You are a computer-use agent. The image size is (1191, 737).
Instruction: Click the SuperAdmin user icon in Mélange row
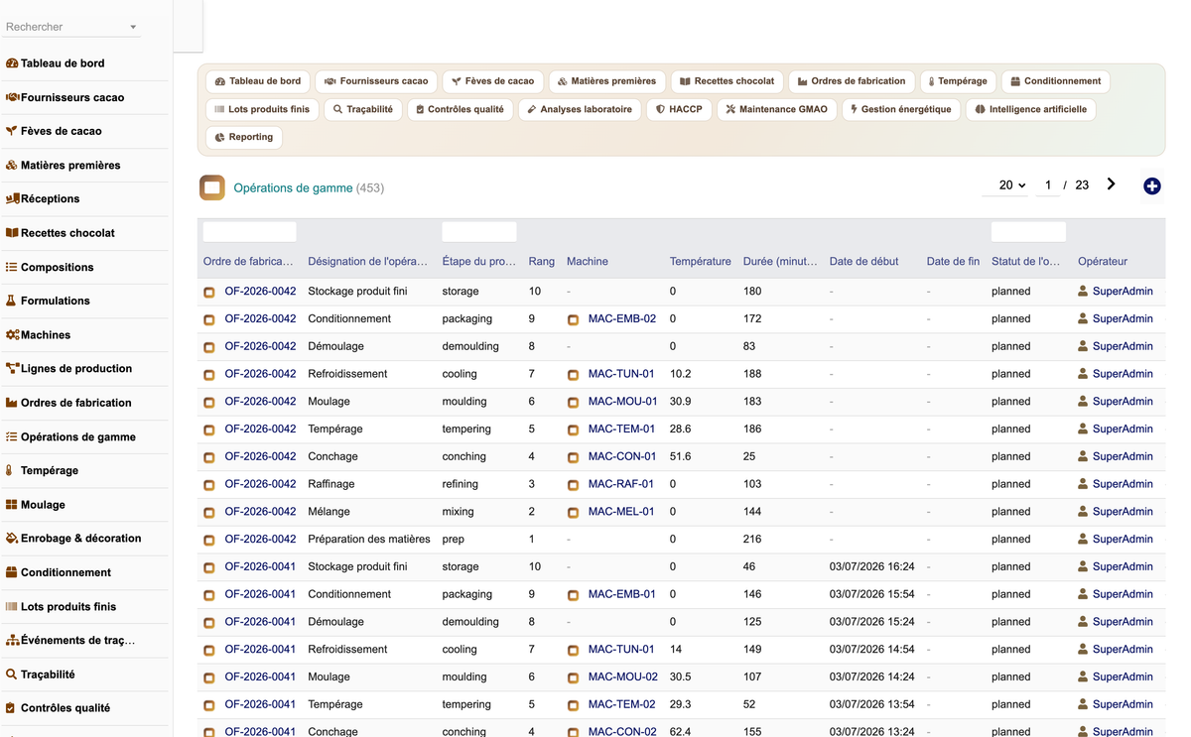tap(1083, 512)
